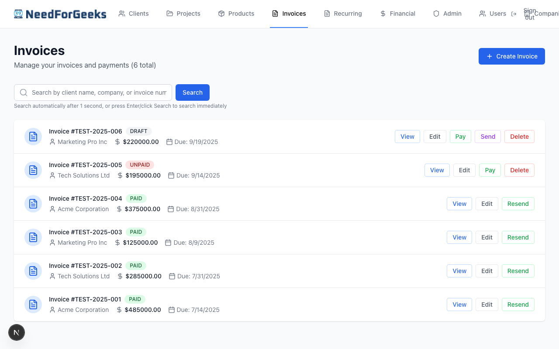Viewport: 559px width, 349px height.
Task: Click the blue document icon on invoice TEST-2025-006
Action: [33, 136]
